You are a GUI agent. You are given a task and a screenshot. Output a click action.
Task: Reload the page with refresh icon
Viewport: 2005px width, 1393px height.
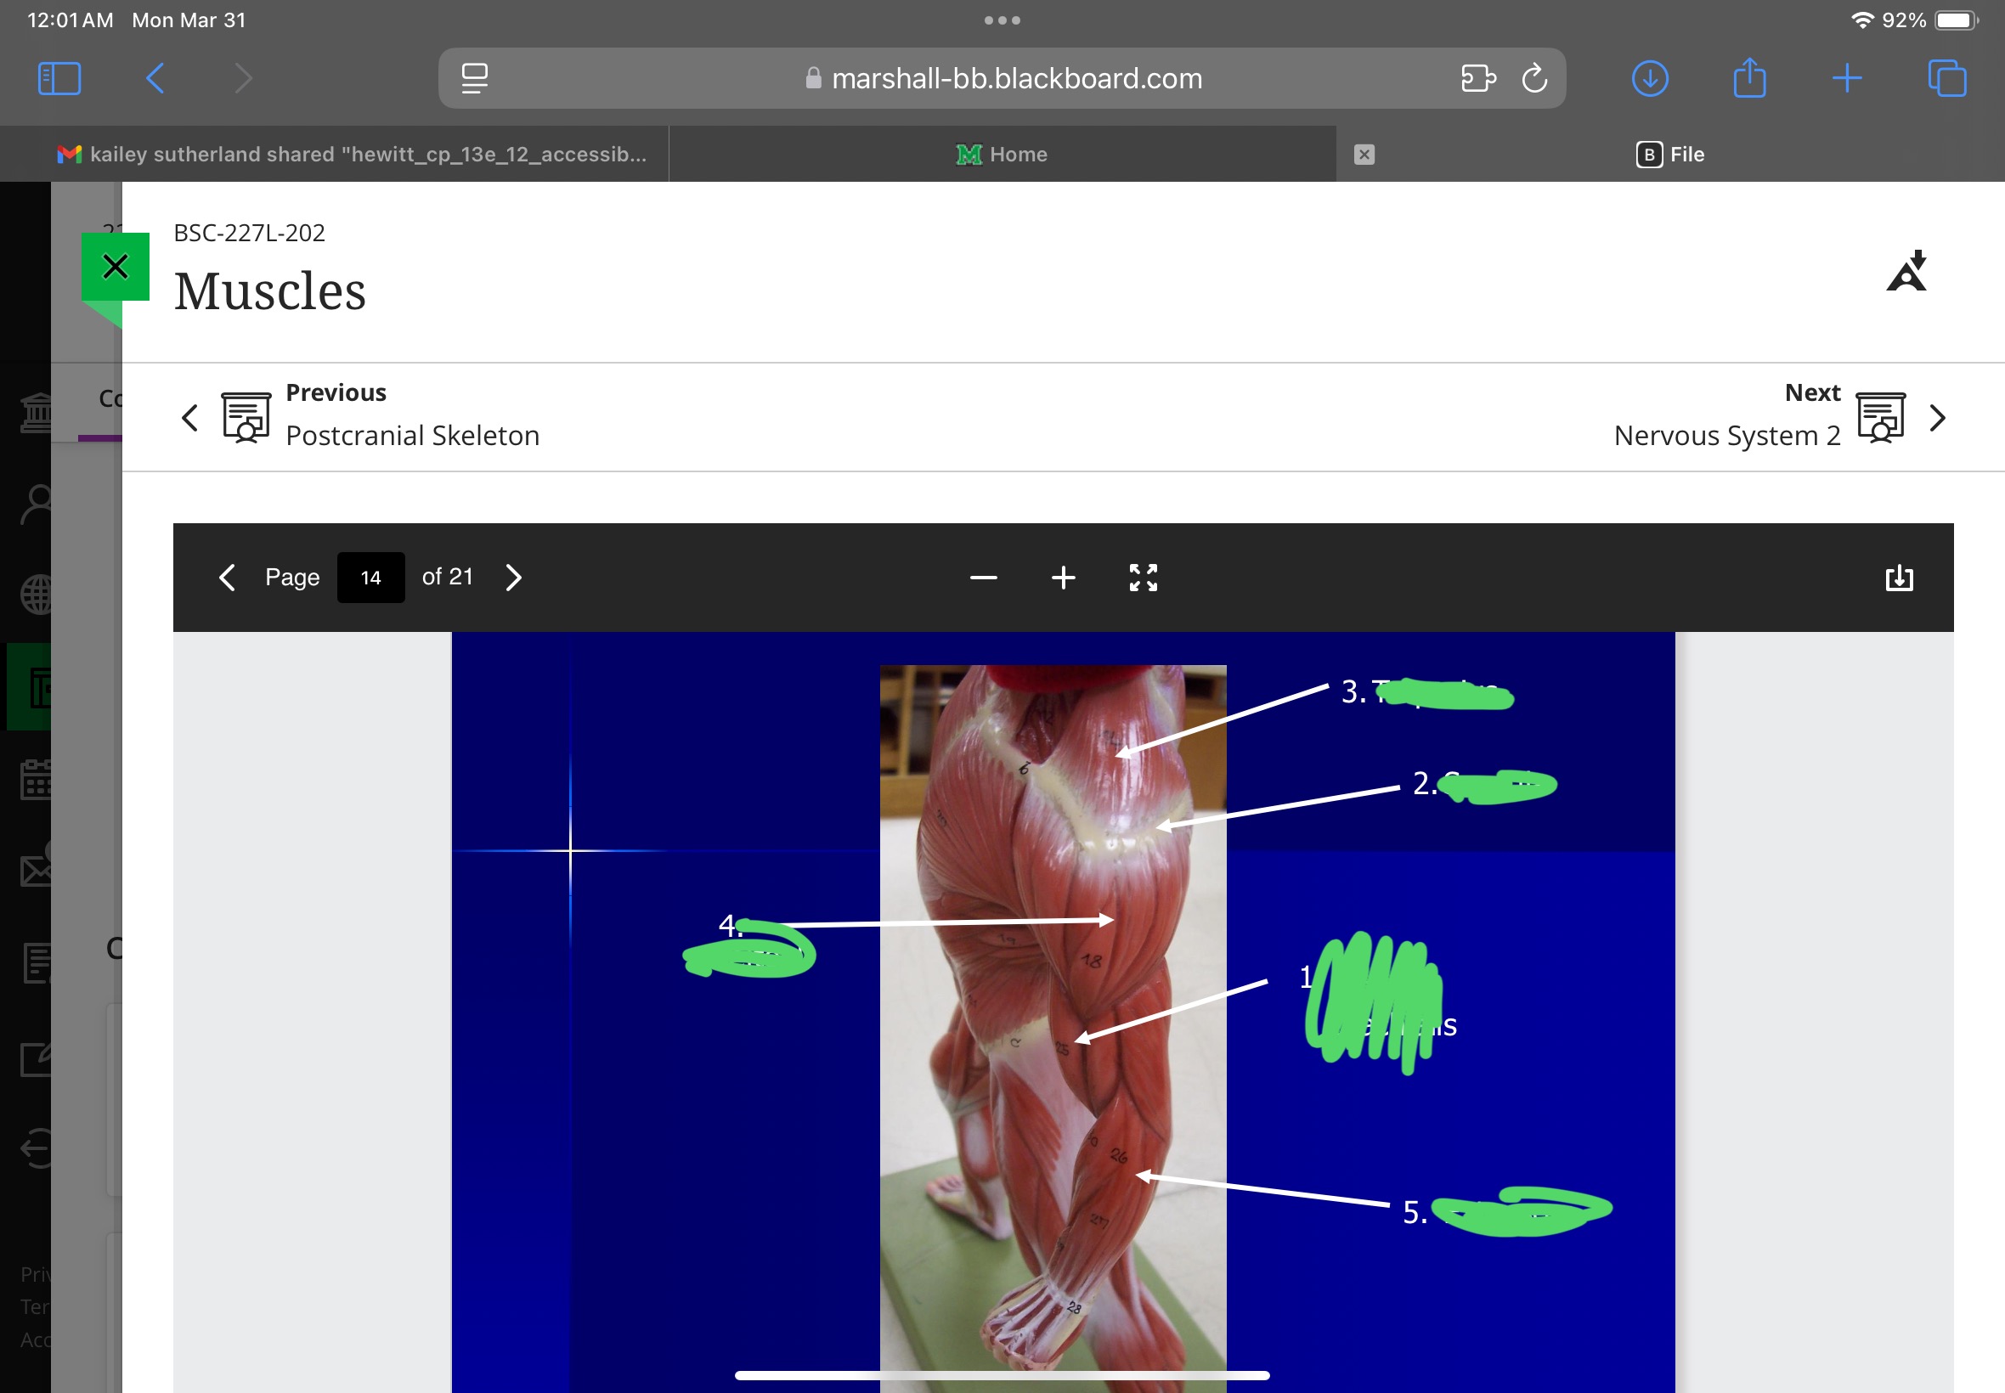(x=1533, y=78)
